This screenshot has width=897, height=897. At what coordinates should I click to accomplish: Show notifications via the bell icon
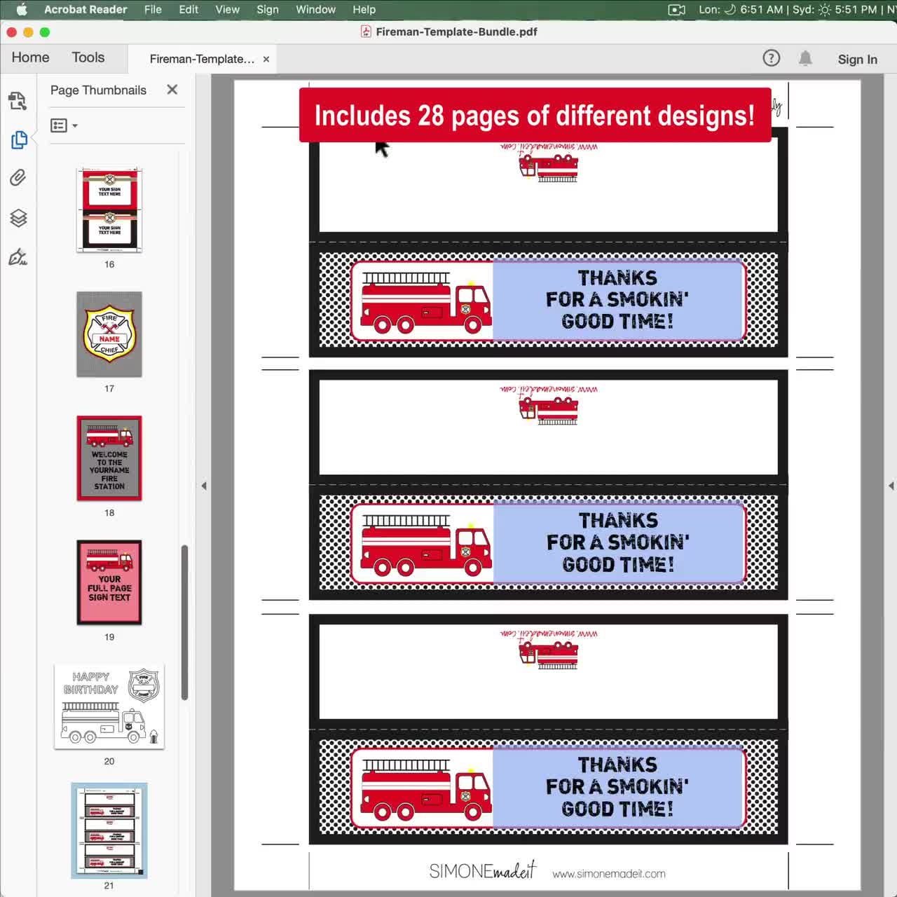805,59
